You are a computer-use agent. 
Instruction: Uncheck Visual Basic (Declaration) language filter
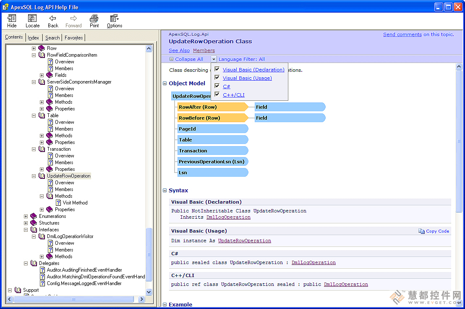[x=217, y=69]
